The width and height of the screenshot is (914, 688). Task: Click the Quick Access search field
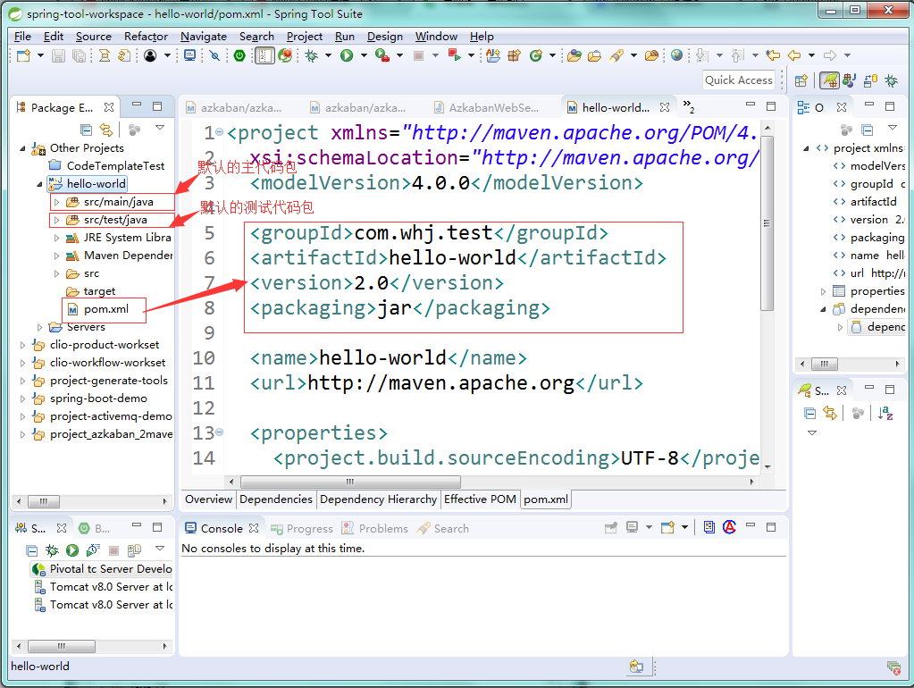click(x=739, y=80)
